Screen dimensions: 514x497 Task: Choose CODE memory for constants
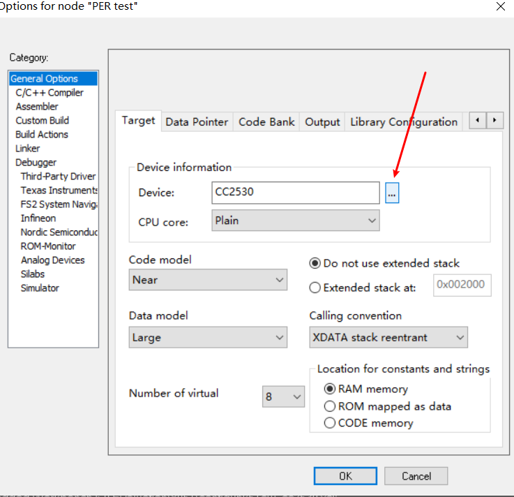click(x=368, y=423)
